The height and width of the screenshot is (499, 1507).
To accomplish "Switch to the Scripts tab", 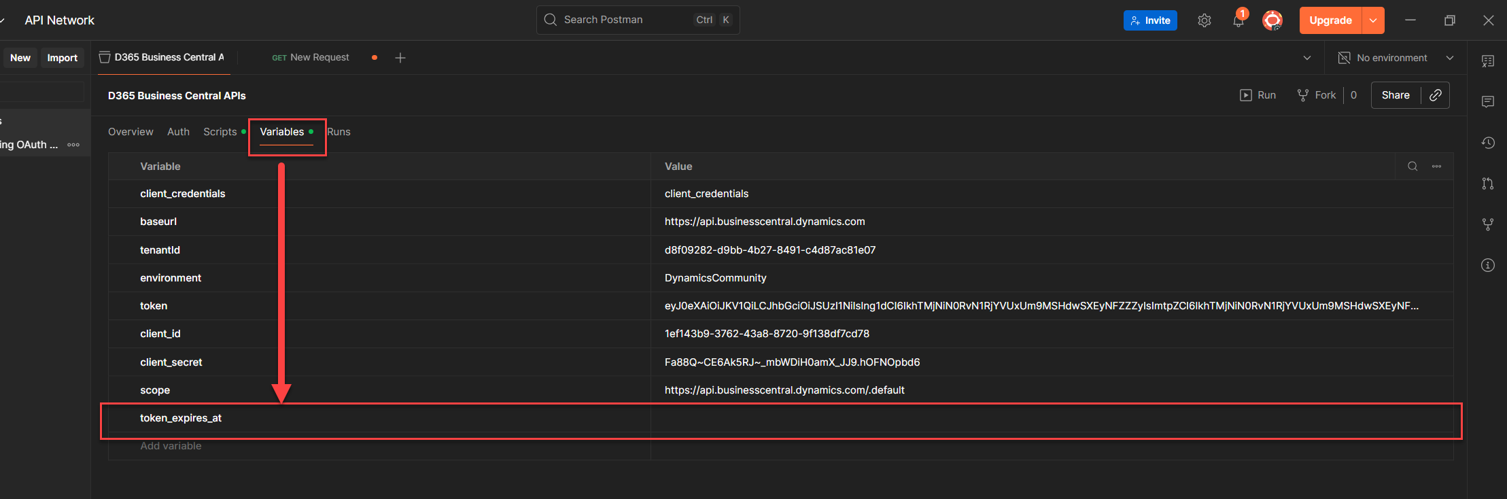I will click(220, 132).
